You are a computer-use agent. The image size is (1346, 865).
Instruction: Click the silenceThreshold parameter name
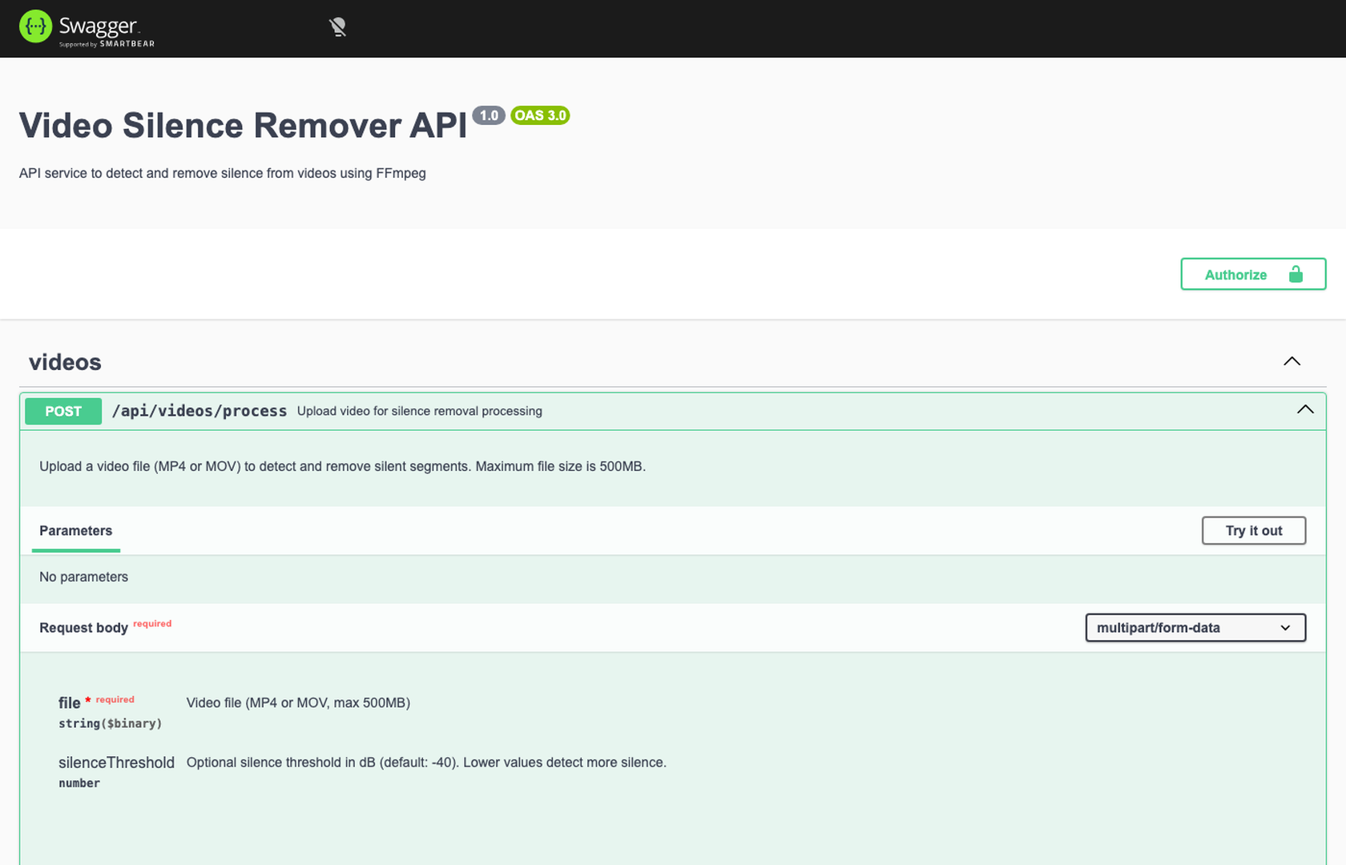pyautogui.click(x=116, y=762)
